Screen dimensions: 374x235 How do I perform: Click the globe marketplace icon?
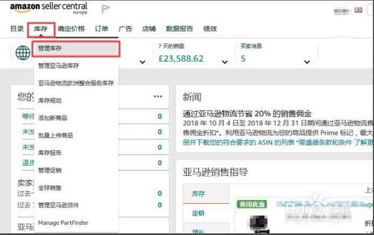23,53
